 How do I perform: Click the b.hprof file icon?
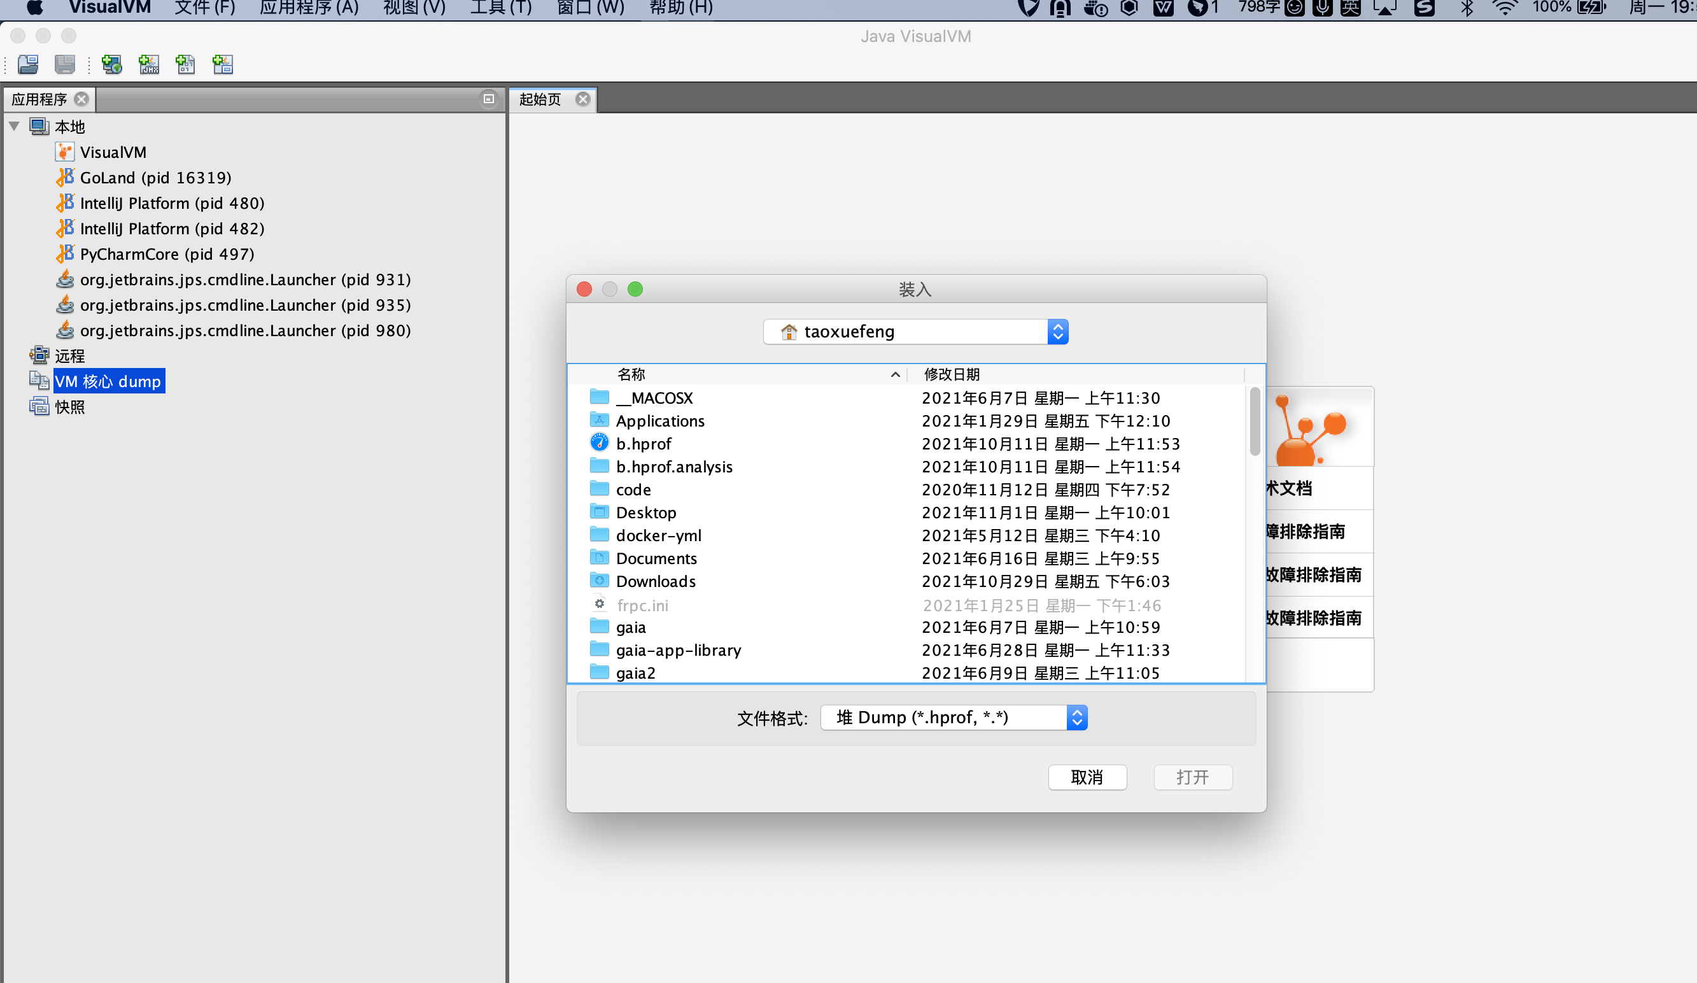600,442
